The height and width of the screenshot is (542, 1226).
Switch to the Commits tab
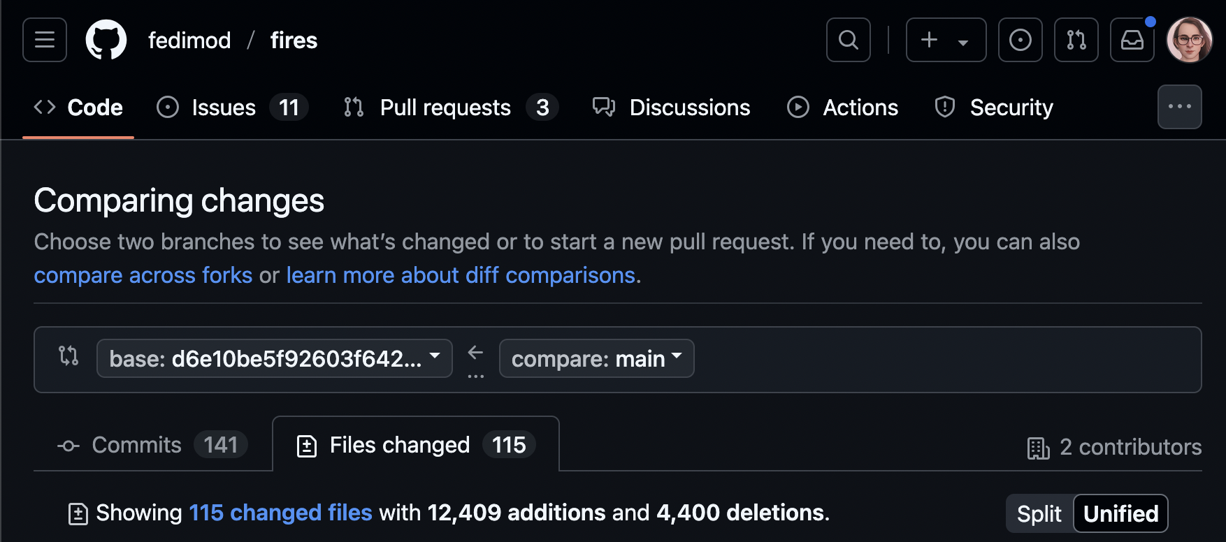[152, 445]
